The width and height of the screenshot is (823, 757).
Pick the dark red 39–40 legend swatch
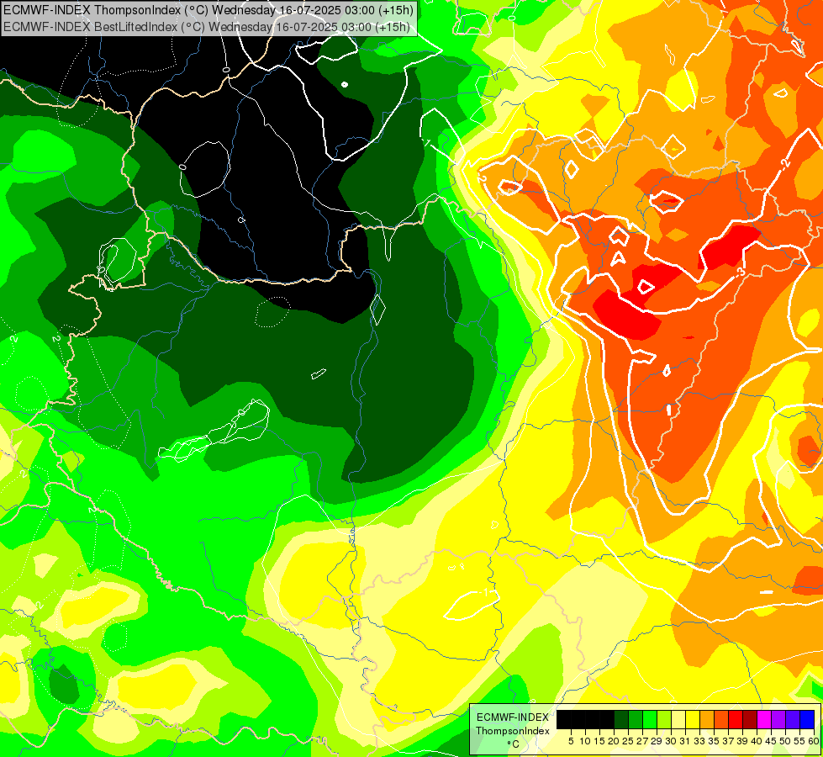click(750, 719)
